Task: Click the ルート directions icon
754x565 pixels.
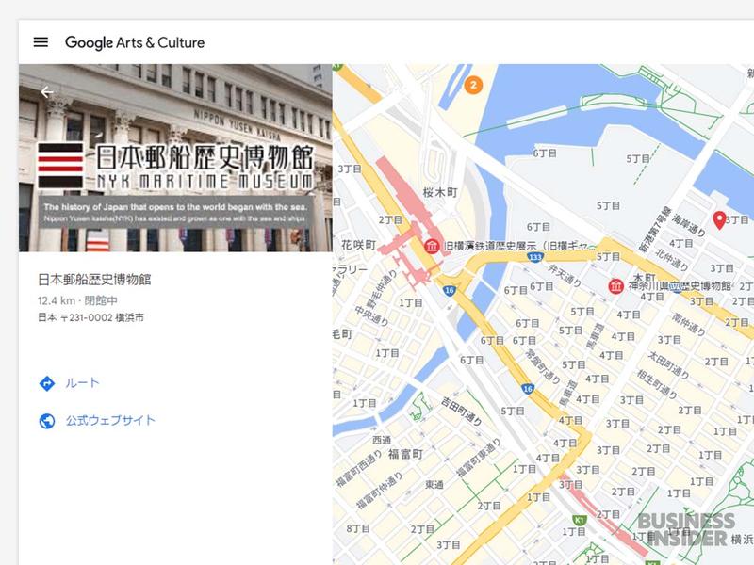Action: [46, 383]
